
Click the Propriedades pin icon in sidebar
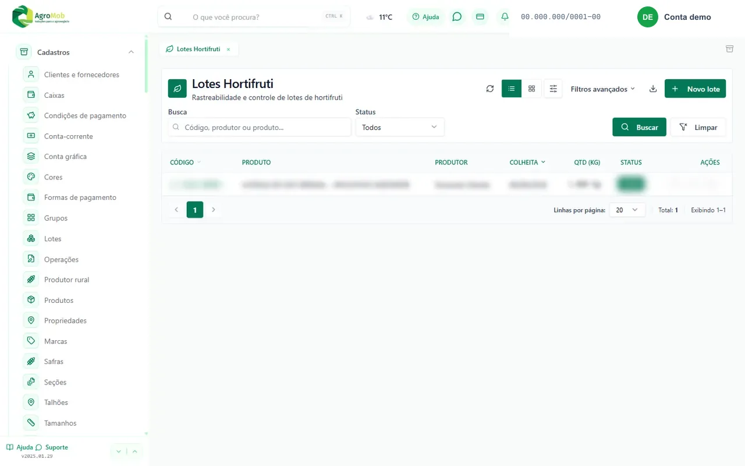[31, 320]
